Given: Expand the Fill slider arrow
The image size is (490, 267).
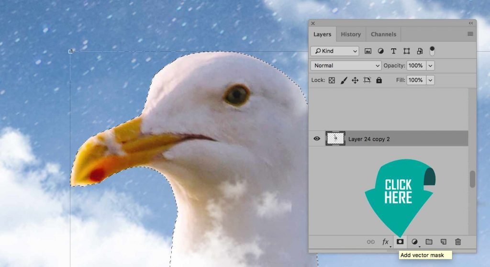Looking at the screenshot, I should coord(430,80).
